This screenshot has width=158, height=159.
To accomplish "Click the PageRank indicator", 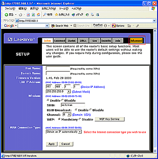I will (98, 25).
